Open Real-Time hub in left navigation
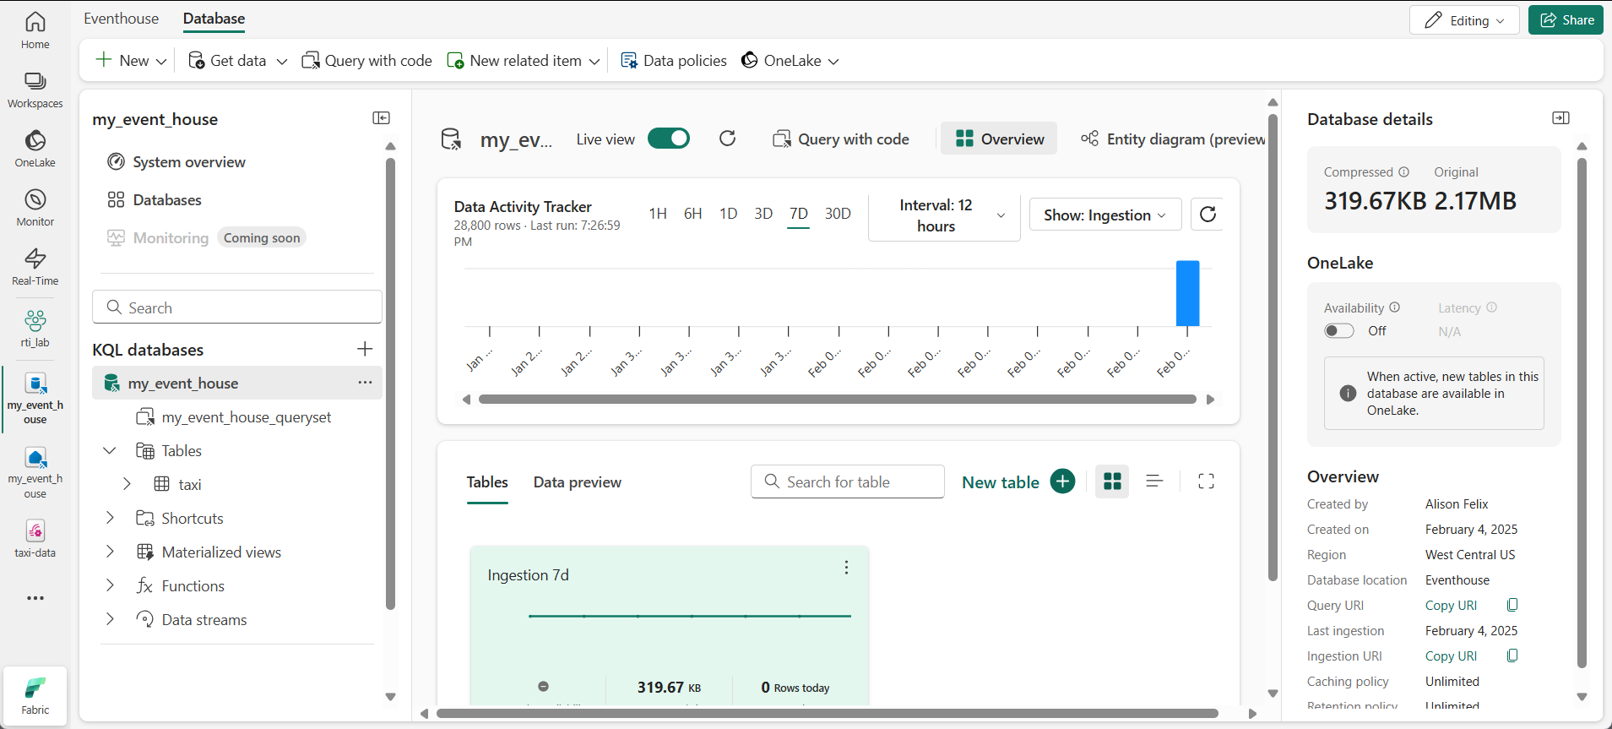The height and width of the screenshot is (729, 1612). 35,267
